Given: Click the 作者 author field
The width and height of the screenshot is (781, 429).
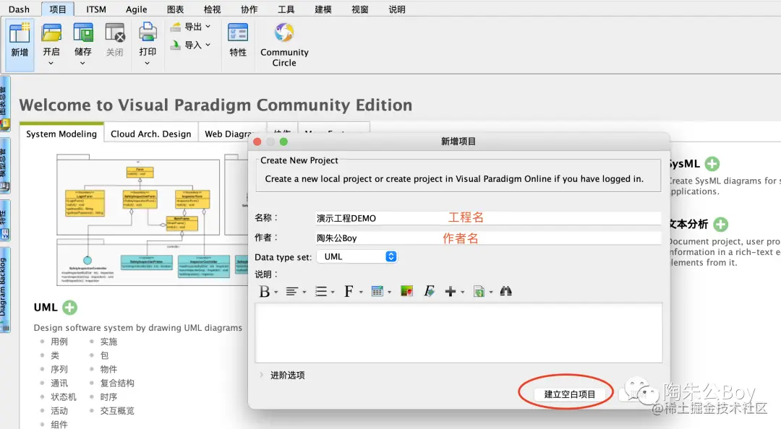Looking at the screenshot, I should tap(488, 238).
